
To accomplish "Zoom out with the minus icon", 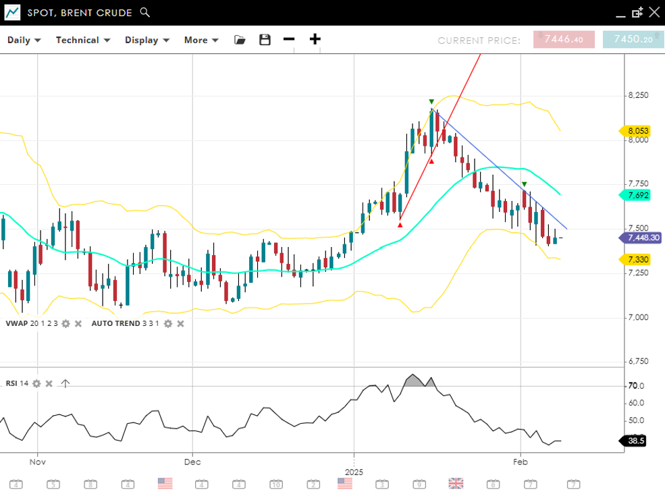I will click(x=289, y=39).
